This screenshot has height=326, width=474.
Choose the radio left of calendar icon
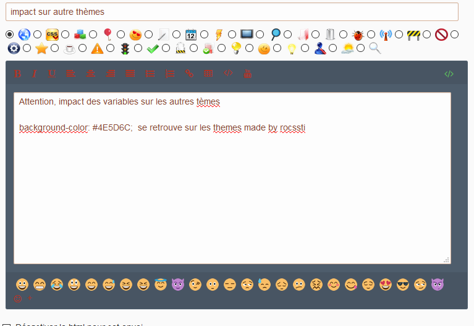pyautogui.click(x=177, y=34)
